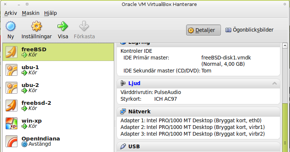This screenshot has height=152, width=290.
Task: Click the Nätverk section title
Action: click(139, 111)
